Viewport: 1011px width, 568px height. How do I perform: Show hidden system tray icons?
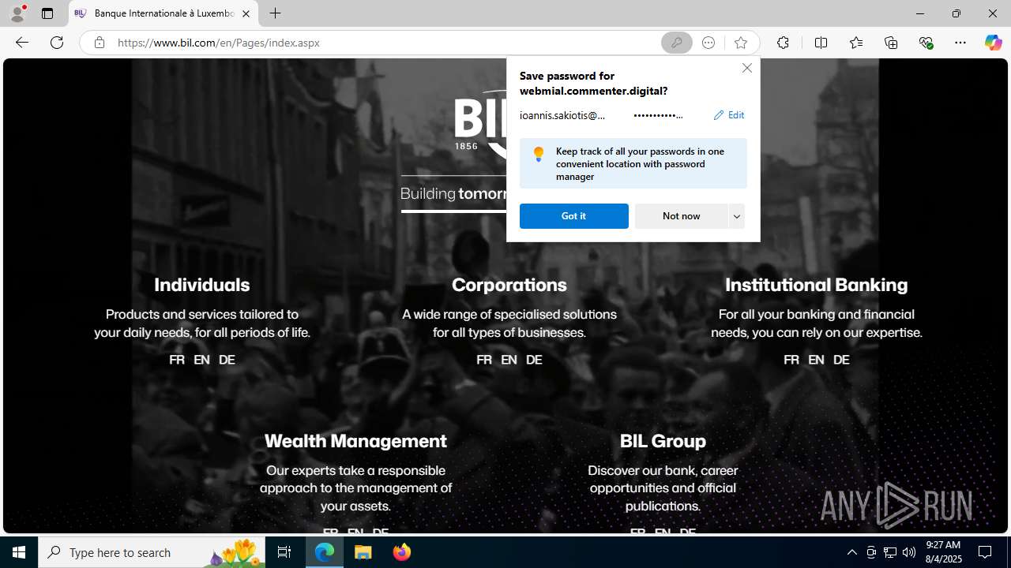click(x=851, y=552)
